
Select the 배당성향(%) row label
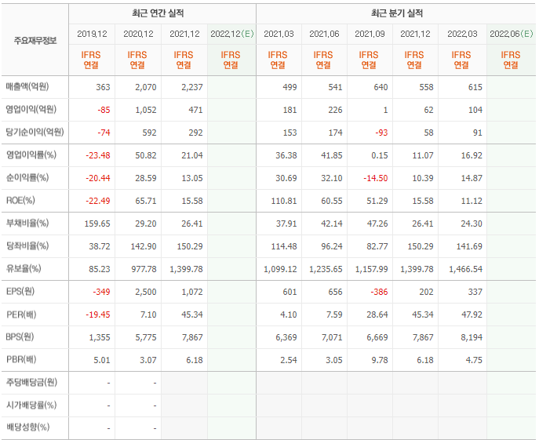[27, 427]
